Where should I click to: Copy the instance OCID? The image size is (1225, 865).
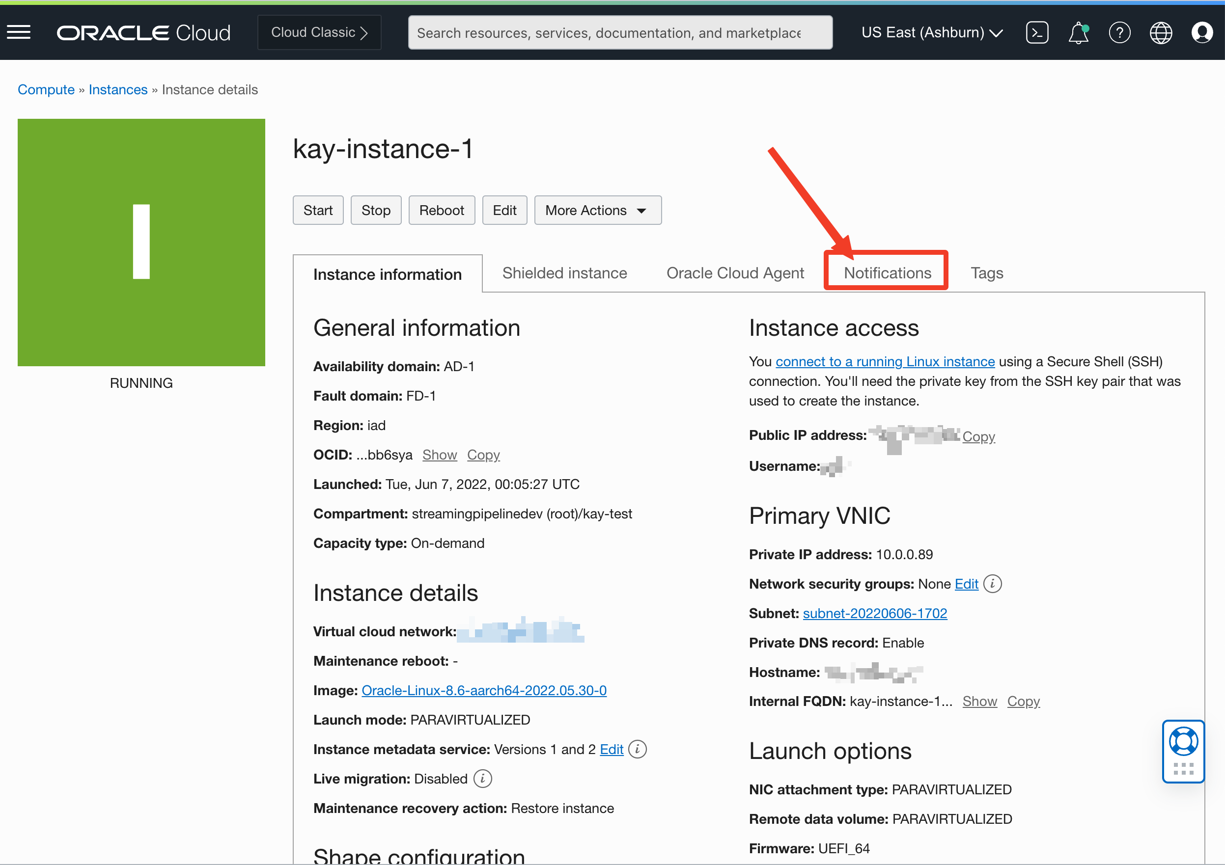(483, 455)
